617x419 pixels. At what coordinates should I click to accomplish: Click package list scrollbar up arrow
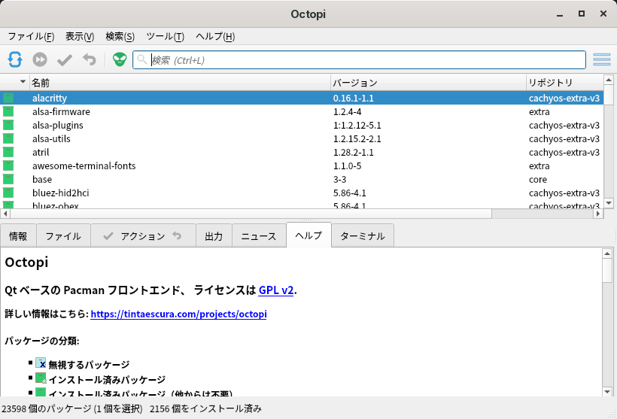tap(608, 80)
